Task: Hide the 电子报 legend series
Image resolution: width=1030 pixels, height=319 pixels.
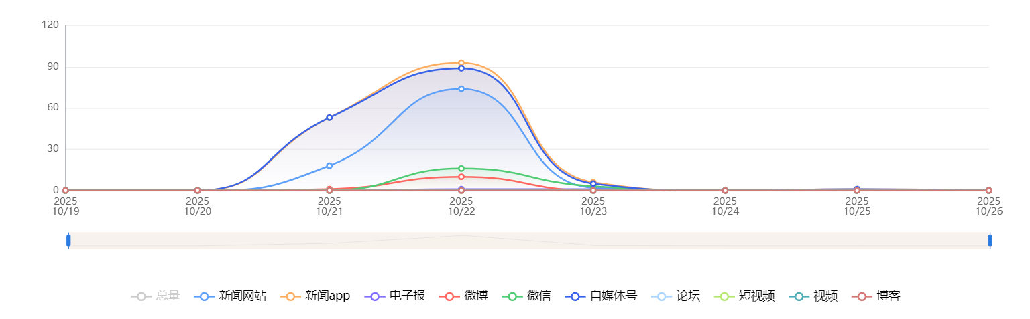Action: coord(394,296)
